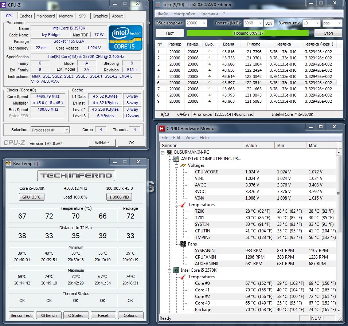The height and width of the screenshot is (326, 348).
Task: Collapse the Voltages tree node
Action: [176, 165]
